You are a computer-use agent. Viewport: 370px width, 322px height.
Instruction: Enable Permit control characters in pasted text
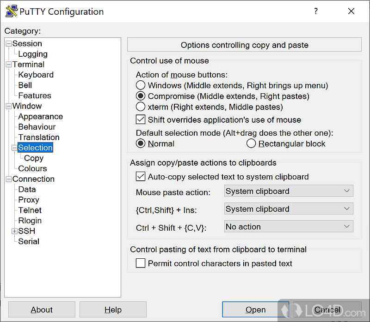141,263
